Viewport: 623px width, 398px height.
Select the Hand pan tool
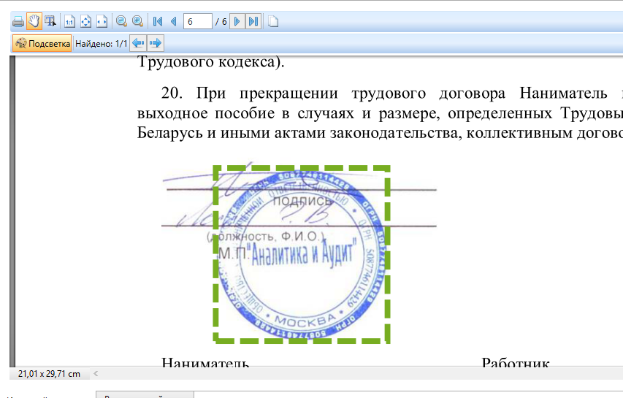(34, 21)
